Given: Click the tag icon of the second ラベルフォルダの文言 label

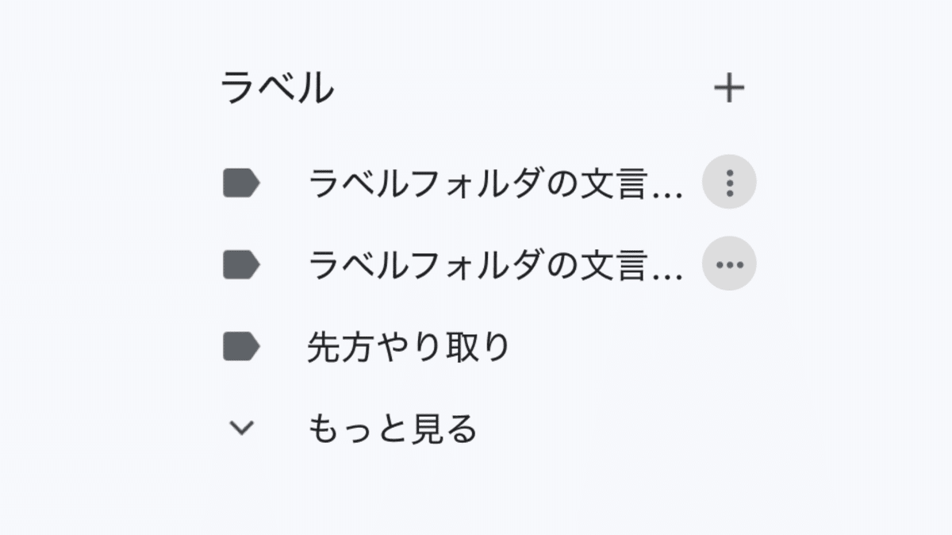Looking at the screenshot, I should 241,265.
